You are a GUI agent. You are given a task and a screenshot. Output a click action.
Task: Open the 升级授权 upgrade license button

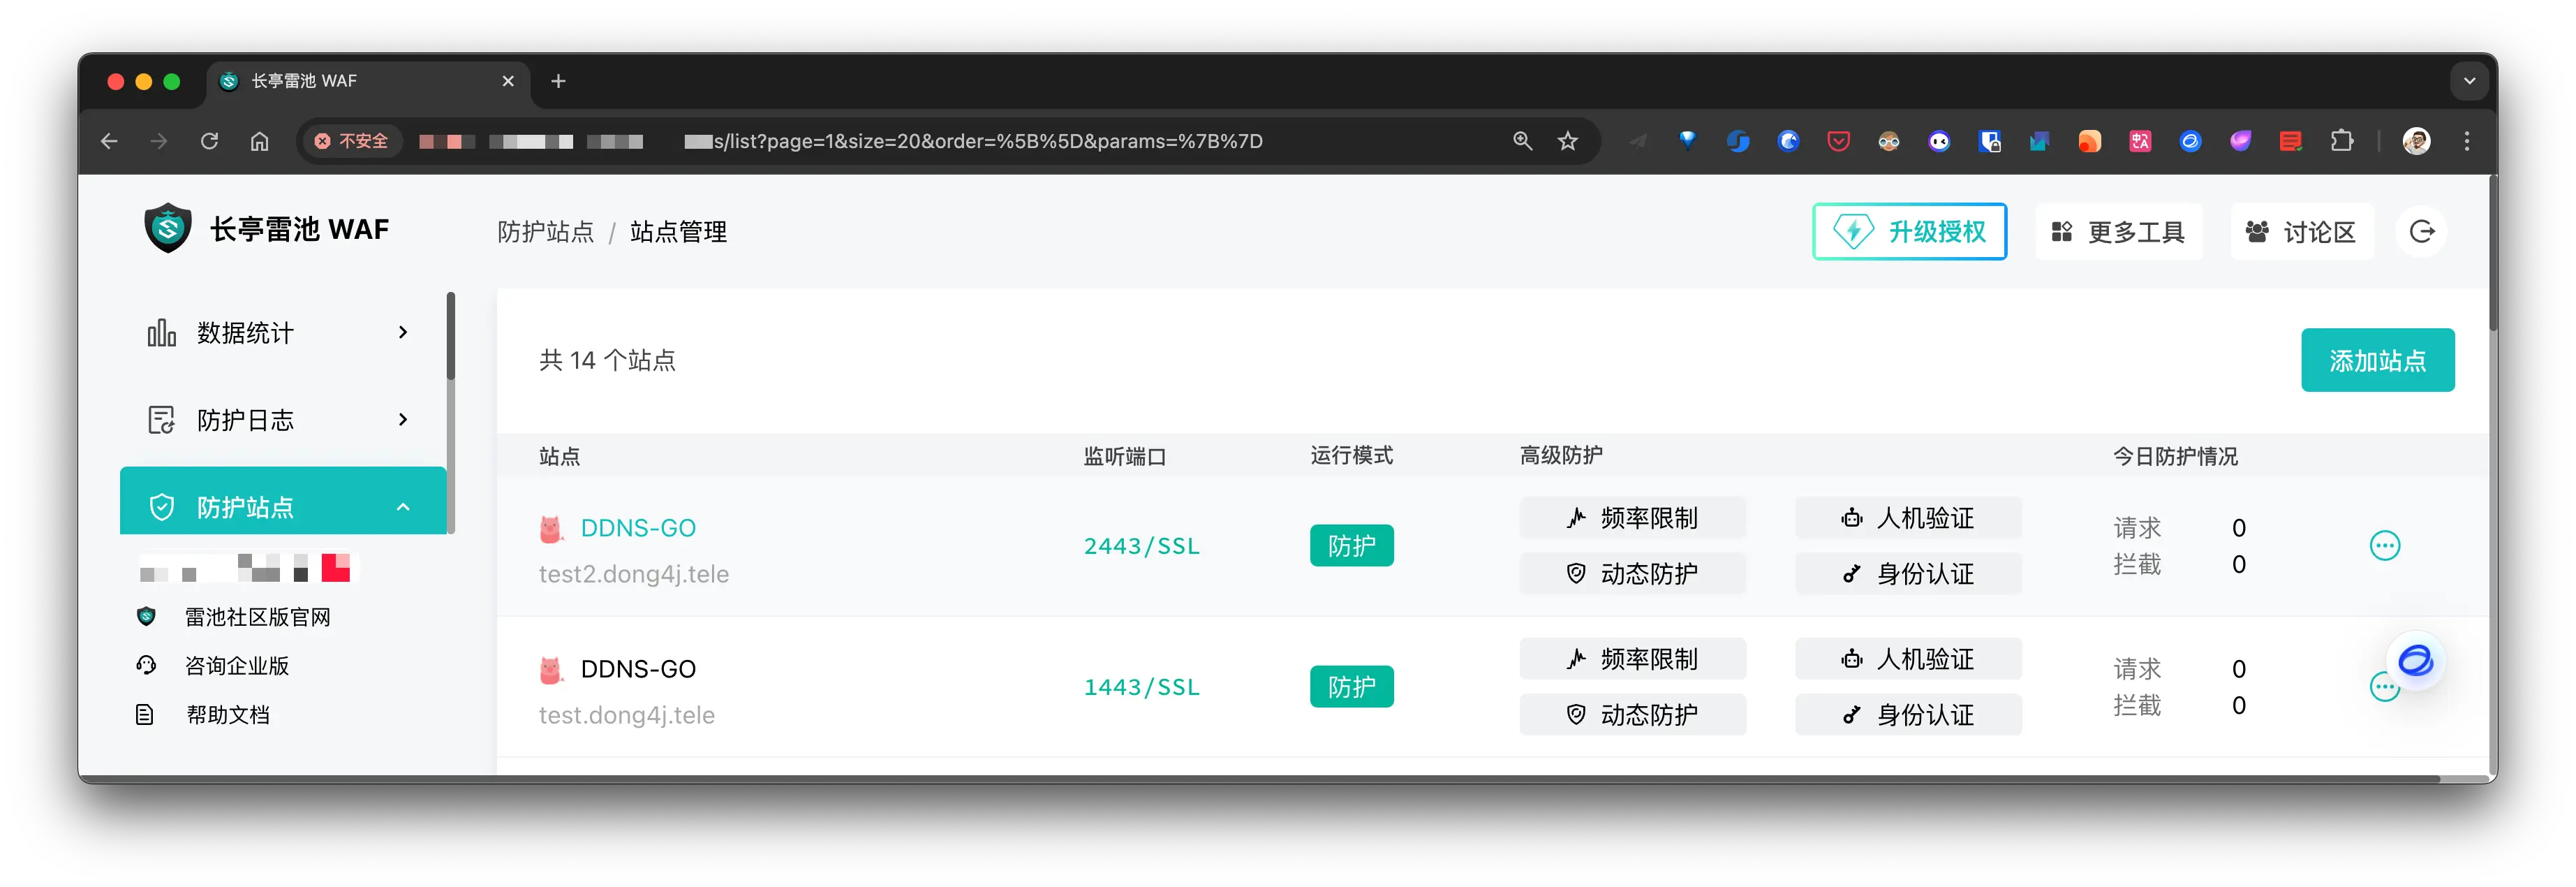click(x=1909, y=232)
